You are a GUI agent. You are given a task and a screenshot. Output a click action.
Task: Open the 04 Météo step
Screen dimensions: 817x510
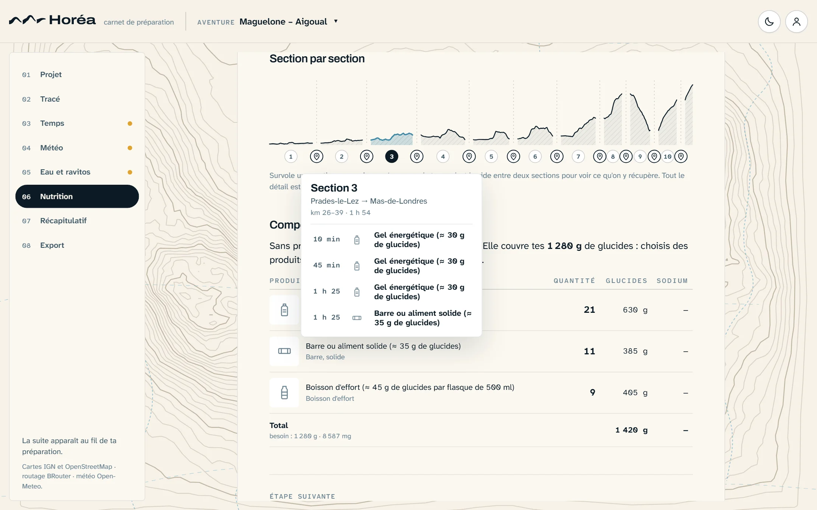(77, 148)
